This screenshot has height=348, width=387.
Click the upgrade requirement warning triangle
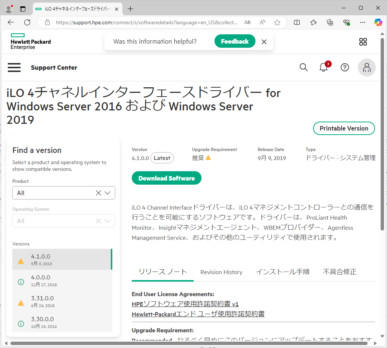pos(208,157)
